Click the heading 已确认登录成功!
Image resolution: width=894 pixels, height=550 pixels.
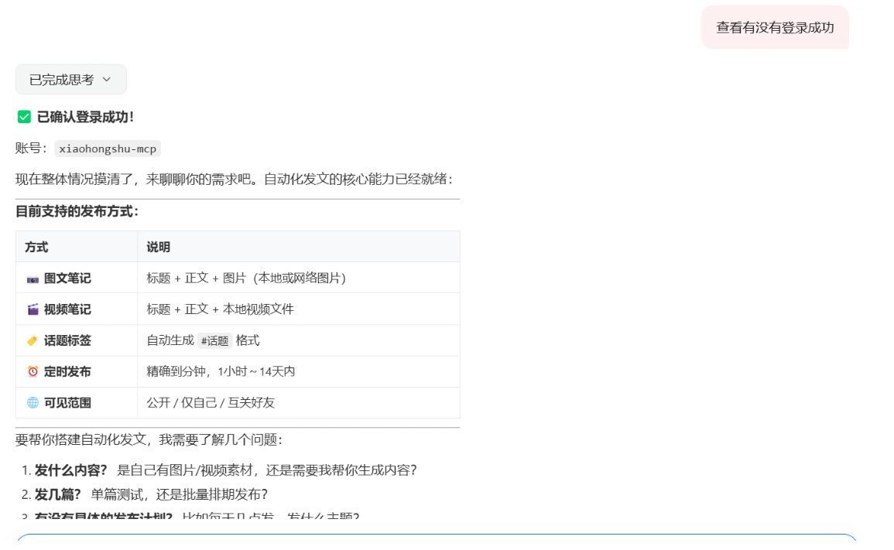pos(85,117)
